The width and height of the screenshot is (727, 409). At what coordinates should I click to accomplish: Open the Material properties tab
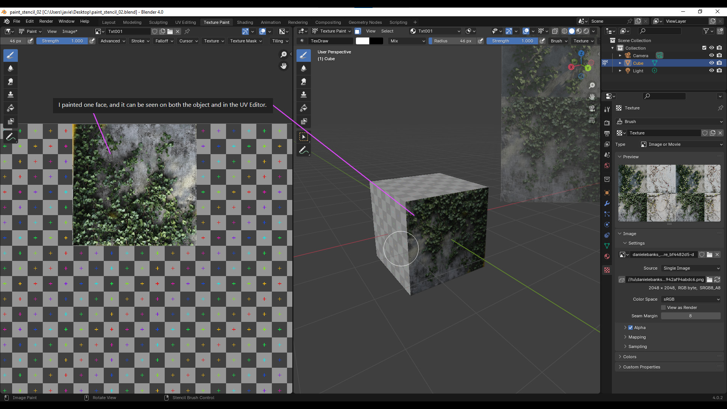click(x=607, y=256)
